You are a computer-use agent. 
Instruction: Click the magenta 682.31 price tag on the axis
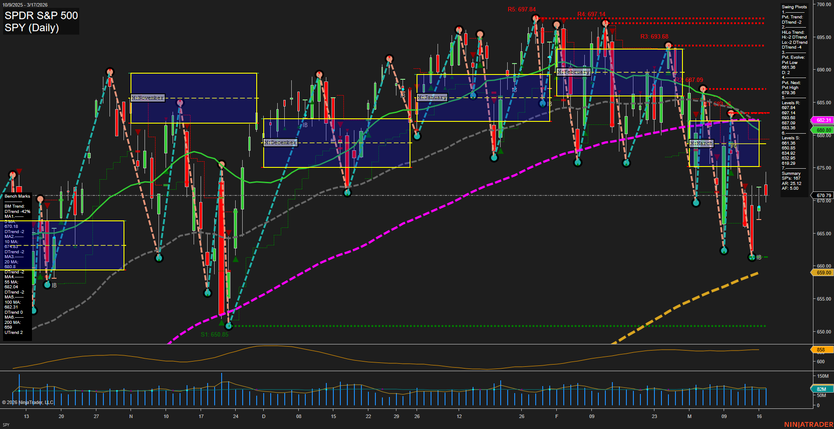[823, 120]
